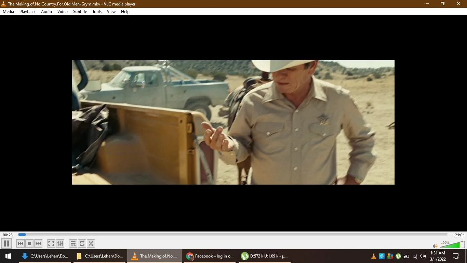Viewport: 467px width, 263px height.
Task: Click the video display area
Action: [x=233, y=123]
